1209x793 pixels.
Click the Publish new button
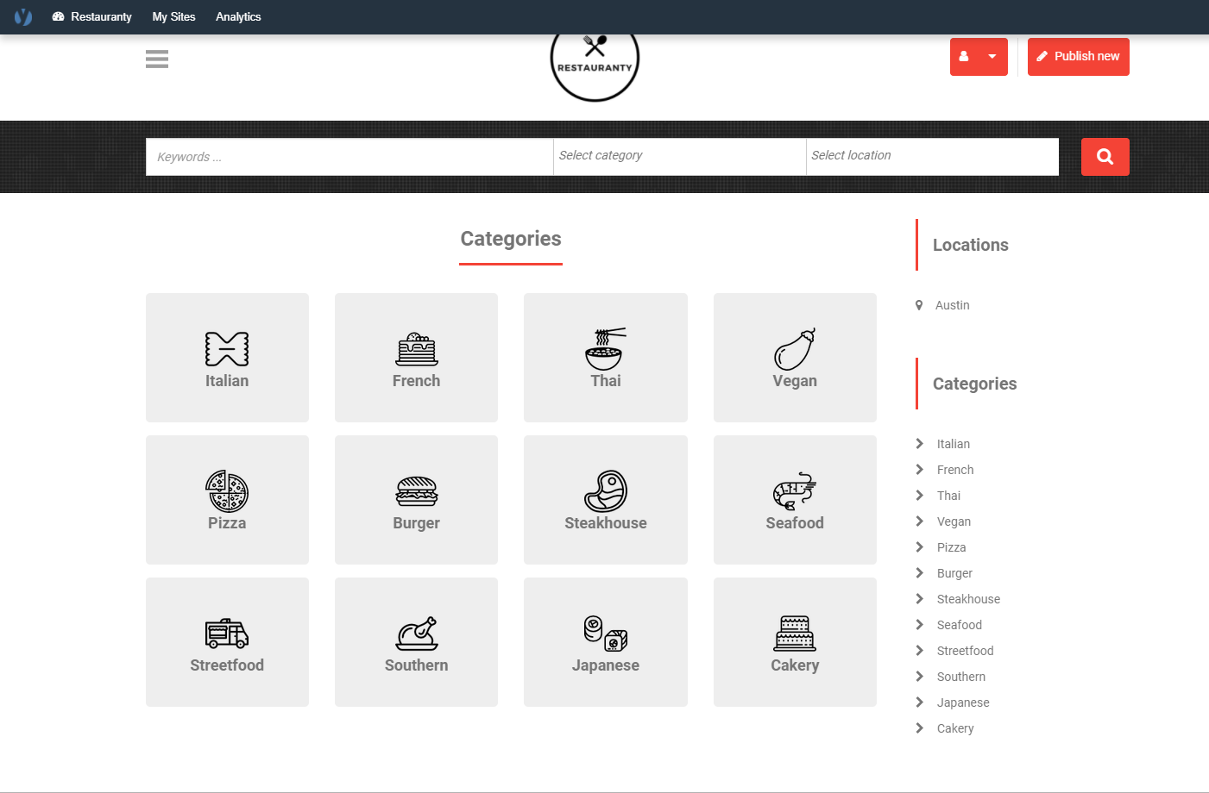pos(1078,57)
